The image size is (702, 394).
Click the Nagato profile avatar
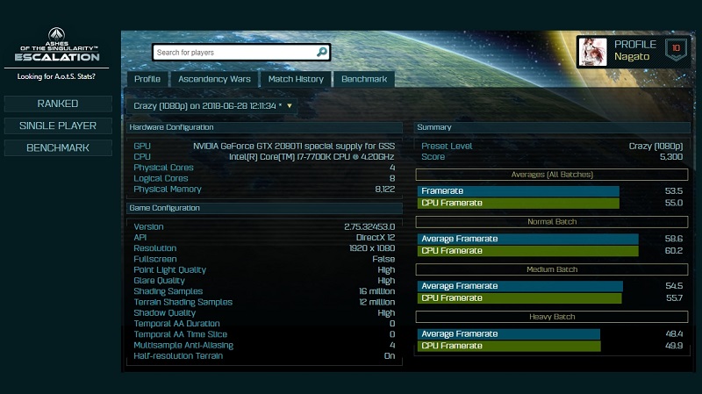pyautogui.click(x=592, y=52)
